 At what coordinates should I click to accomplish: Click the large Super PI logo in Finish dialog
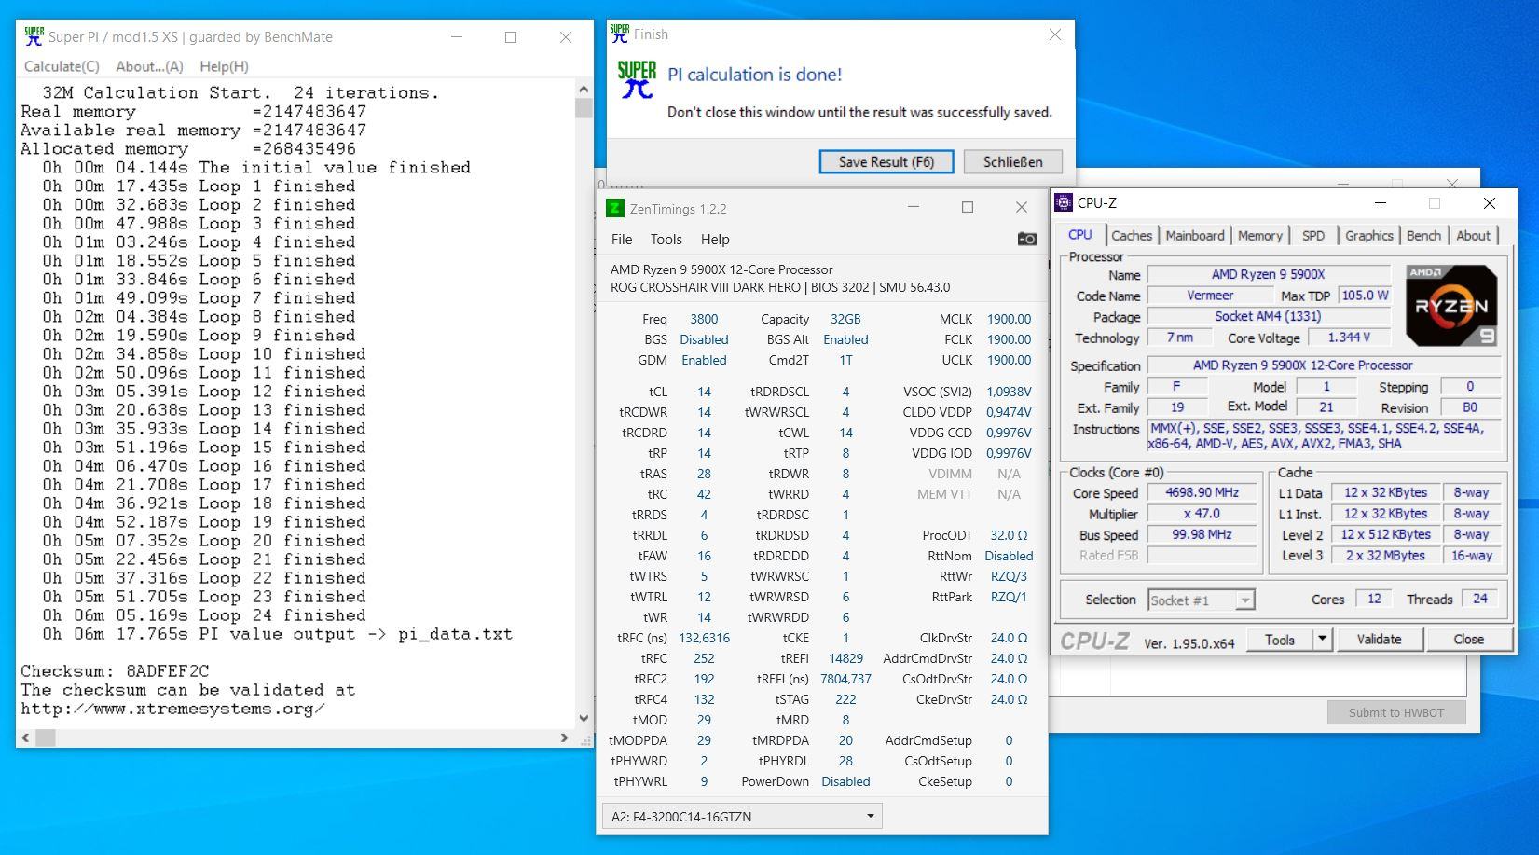[638, 78]
